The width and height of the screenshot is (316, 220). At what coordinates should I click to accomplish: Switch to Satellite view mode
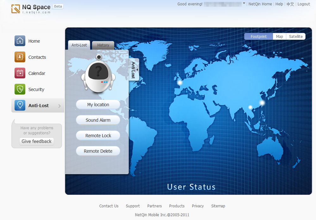295,36
